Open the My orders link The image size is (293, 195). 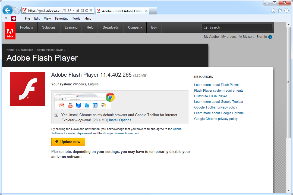click(x=229, y=37)
